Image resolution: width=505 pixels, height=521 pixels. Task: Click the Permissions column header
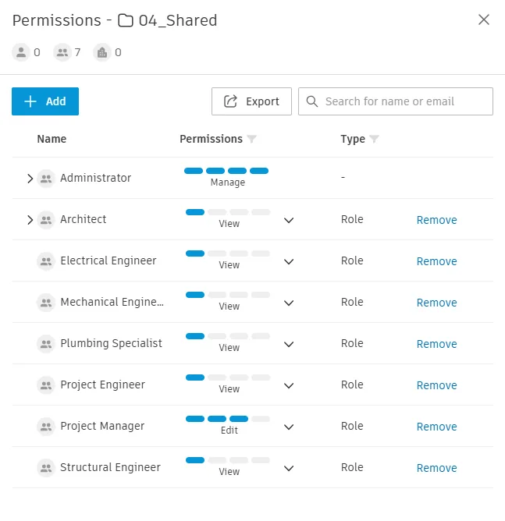pyautogui.click(x=211, y=139)
